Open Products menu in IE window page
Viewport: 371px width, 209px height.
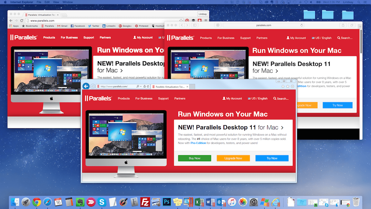(x=124, y=98)
